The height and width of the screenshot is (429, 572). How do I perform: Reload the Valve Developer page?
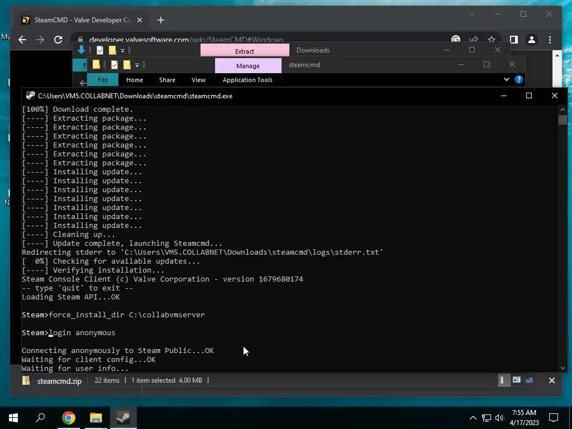[58, 40]
